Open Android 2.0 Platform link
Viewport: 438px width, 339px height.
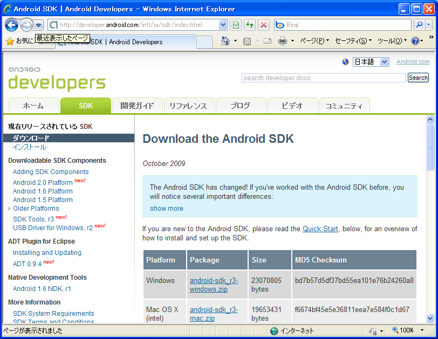43,183
